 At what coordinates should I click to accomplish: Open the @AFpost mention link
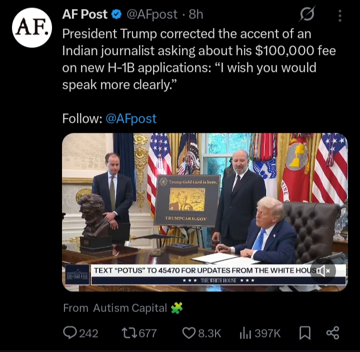point(131,118)
